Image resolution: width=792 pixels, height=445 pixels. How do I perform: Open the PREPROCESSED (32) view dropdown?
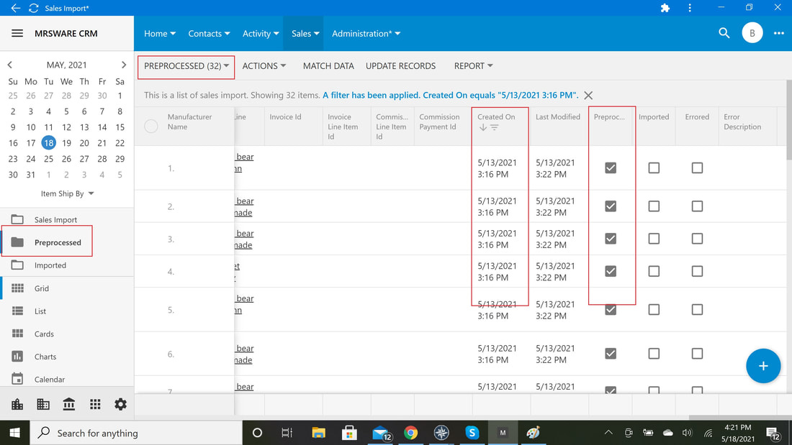point(186,66)
